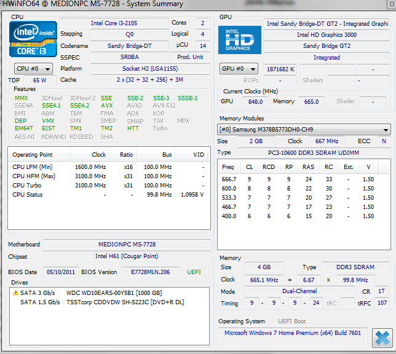Click the HTT feature label
396x354 pixels.
[133, 128]
